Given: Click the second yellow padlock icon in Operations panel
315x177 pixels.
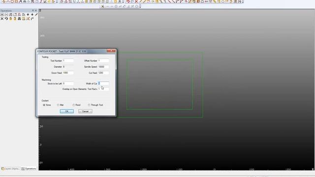Looking at the screenshot, I should point(15,19).
